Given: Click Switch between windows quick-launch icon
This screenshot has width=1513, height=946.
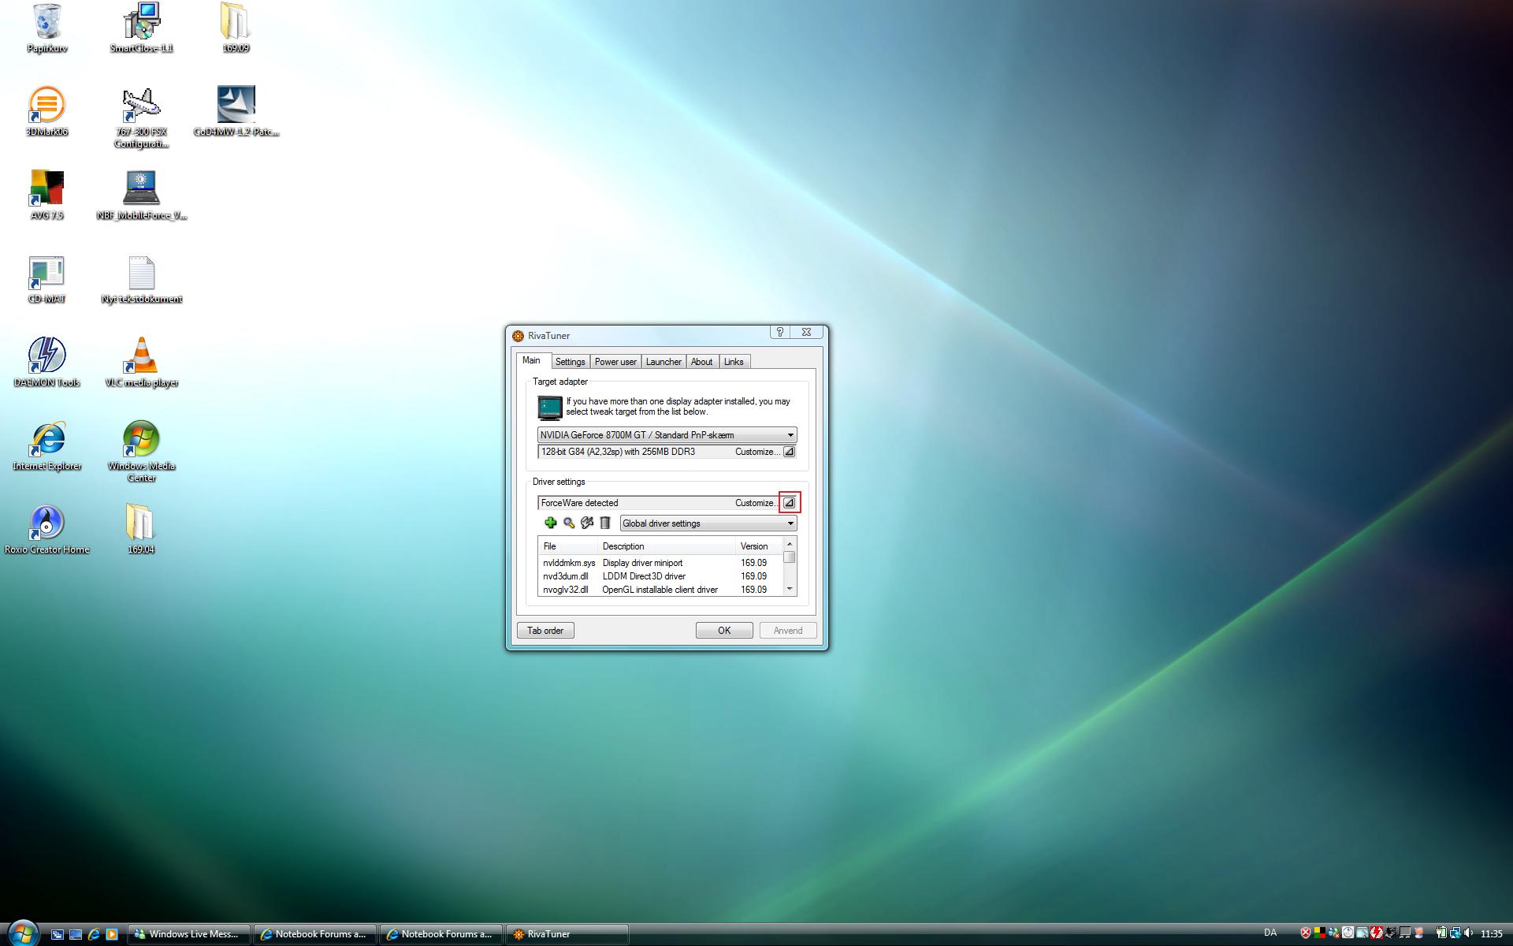Looking at the screenshot, I should click(x=58, y=934).
